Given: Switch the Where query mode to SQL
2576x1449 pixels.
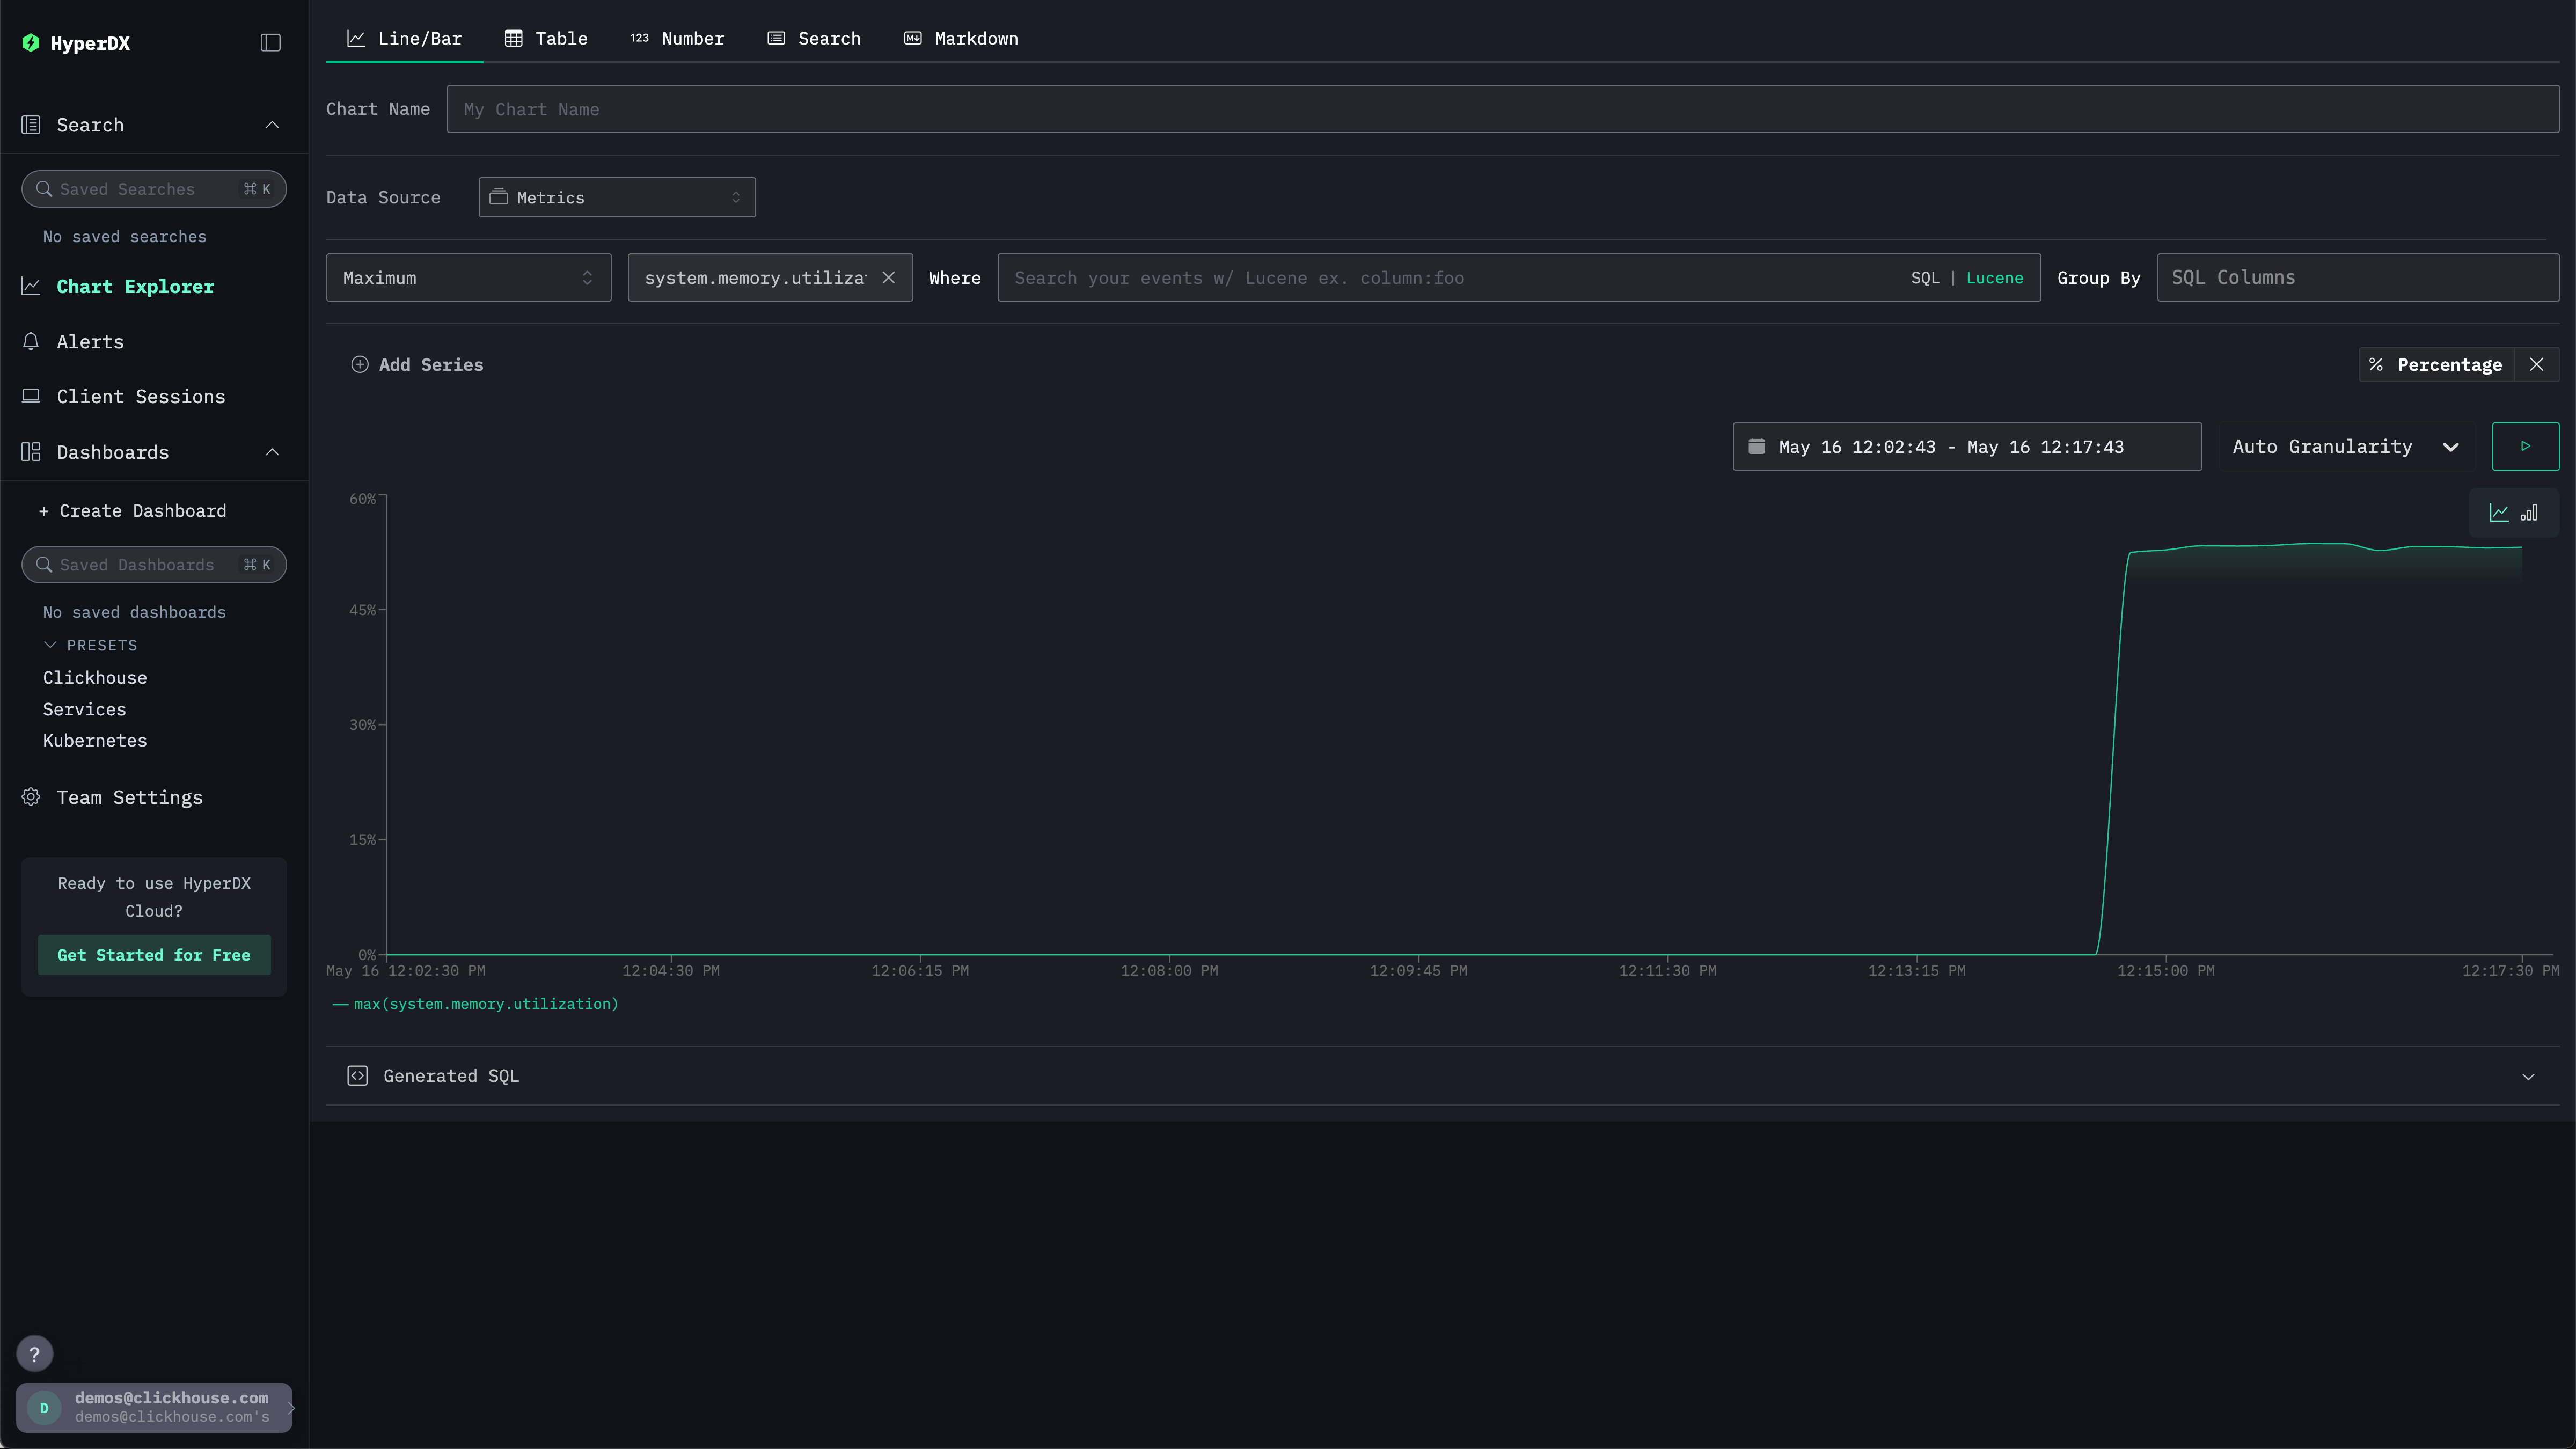Looking at the screenshot, I should pos(1924,278).
